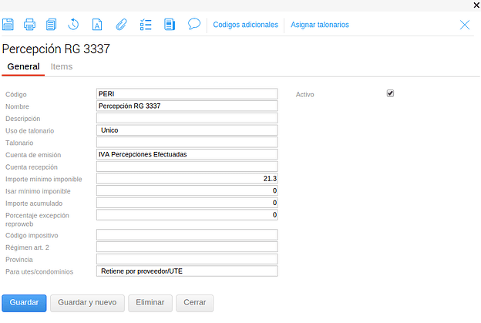Click the empty Descripción field

[x=187, y=118]
